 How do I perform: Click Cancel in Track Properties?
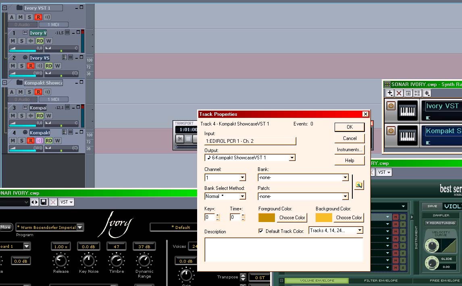click(x=350, y=138)
